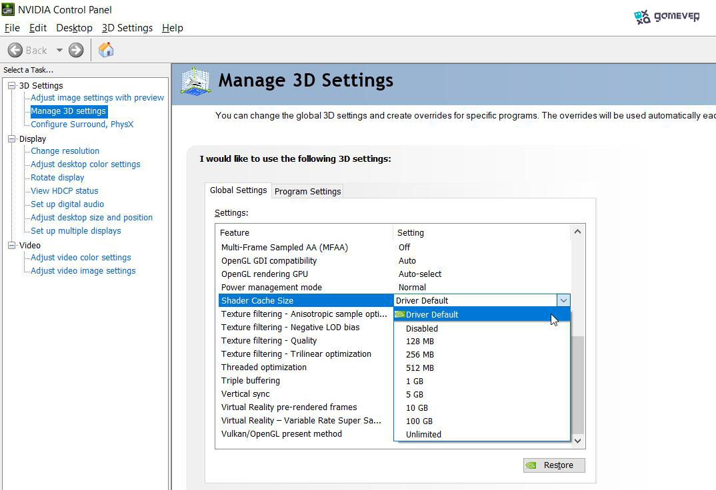Click the Forward arrow icon
This screenshot has width=716, height=490.
(76, 50)
